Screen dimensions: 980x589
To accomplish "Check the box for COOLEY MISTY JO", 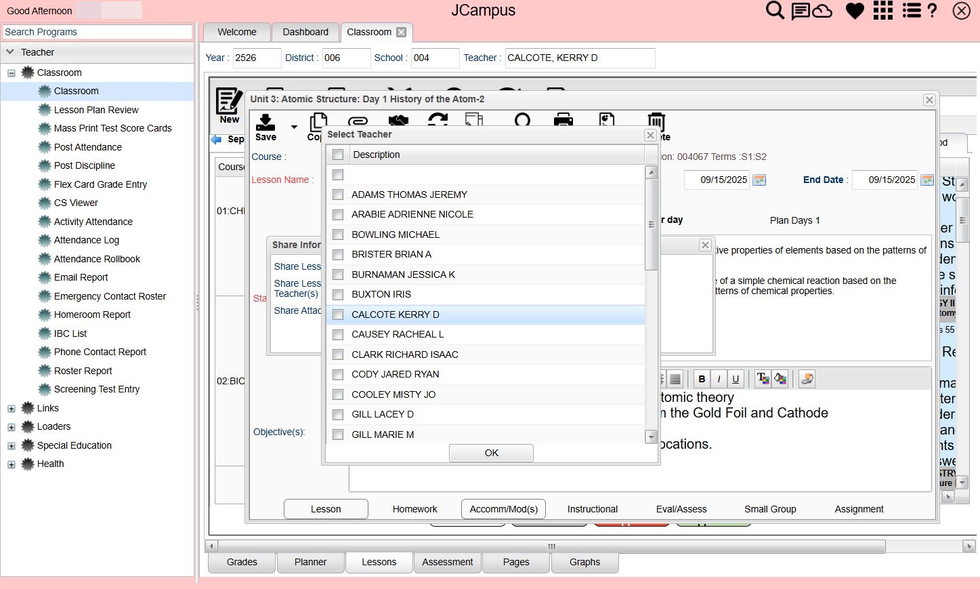I will click(338, 394).
